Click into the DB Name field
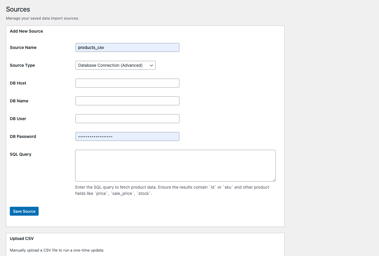 pyautogui.click(x=127, y=101)
